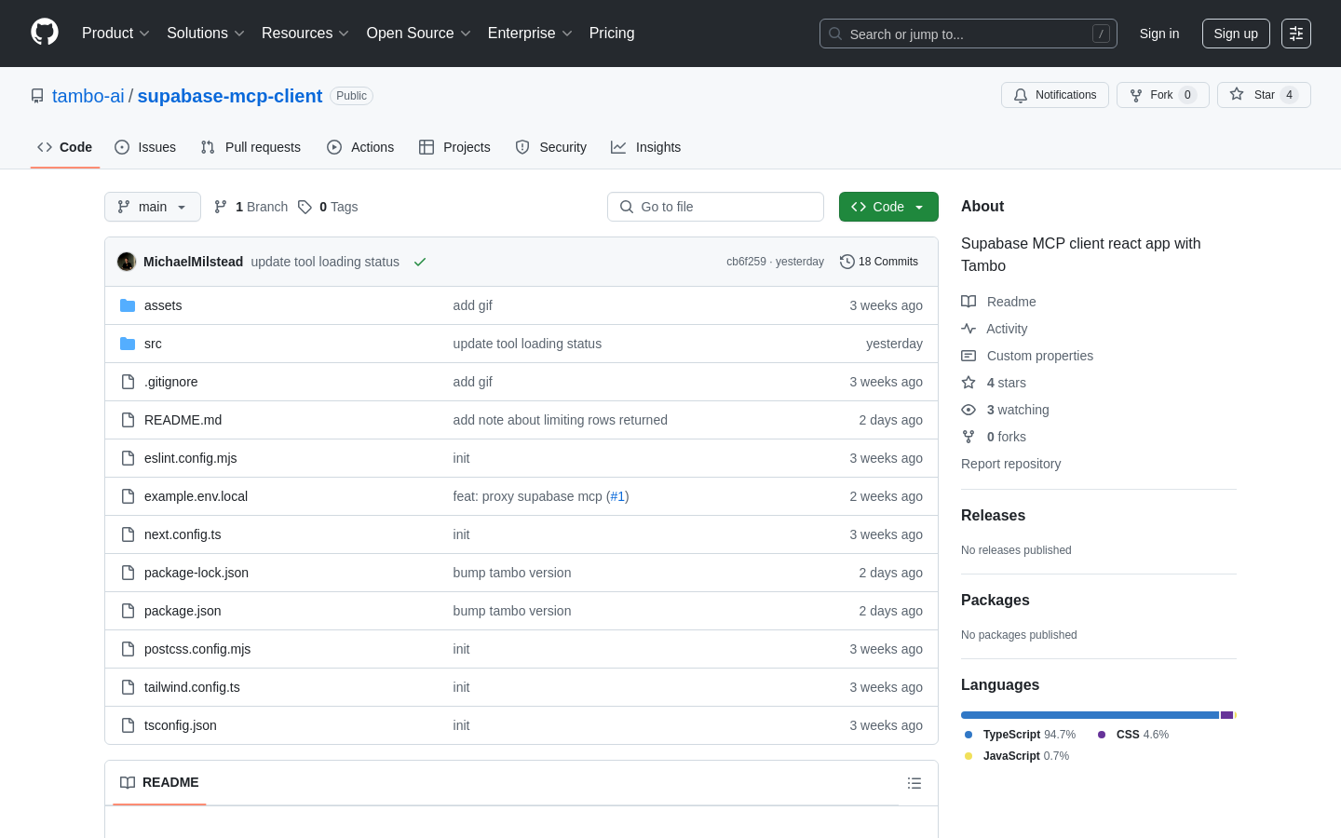This screenshot has width=1341, height=838.
Task: Open the Pricing page
Action: click(x=612, y=34)
